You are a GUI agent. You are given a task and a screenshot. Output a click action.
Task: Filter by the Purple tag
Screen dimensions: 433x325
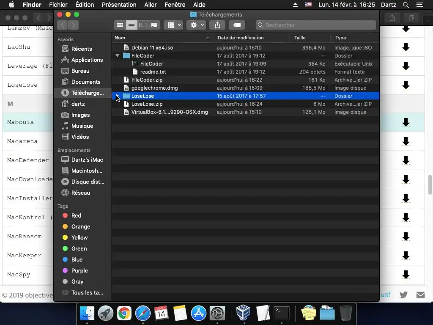(83, 271)
